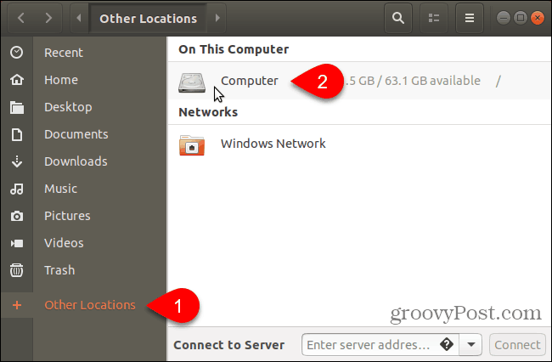
Task: Toggle list view icon in header
Action: coord(434,18)
